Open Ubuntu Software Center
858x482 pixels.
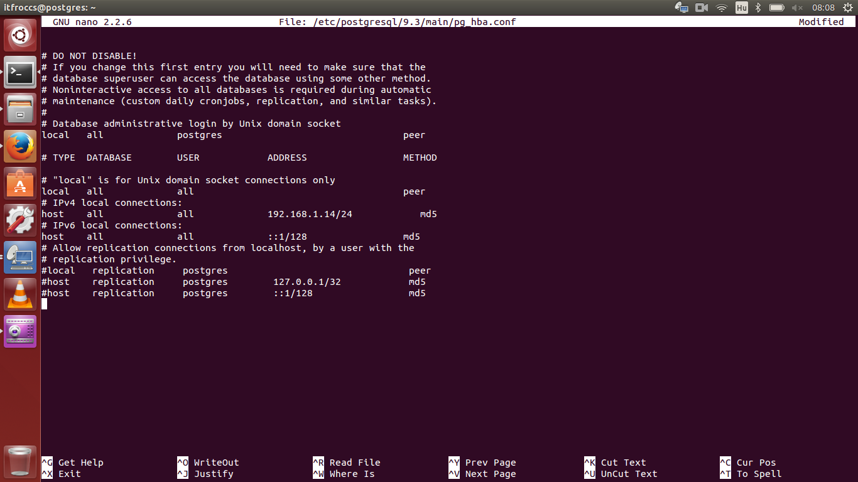(x=20, y=184)
